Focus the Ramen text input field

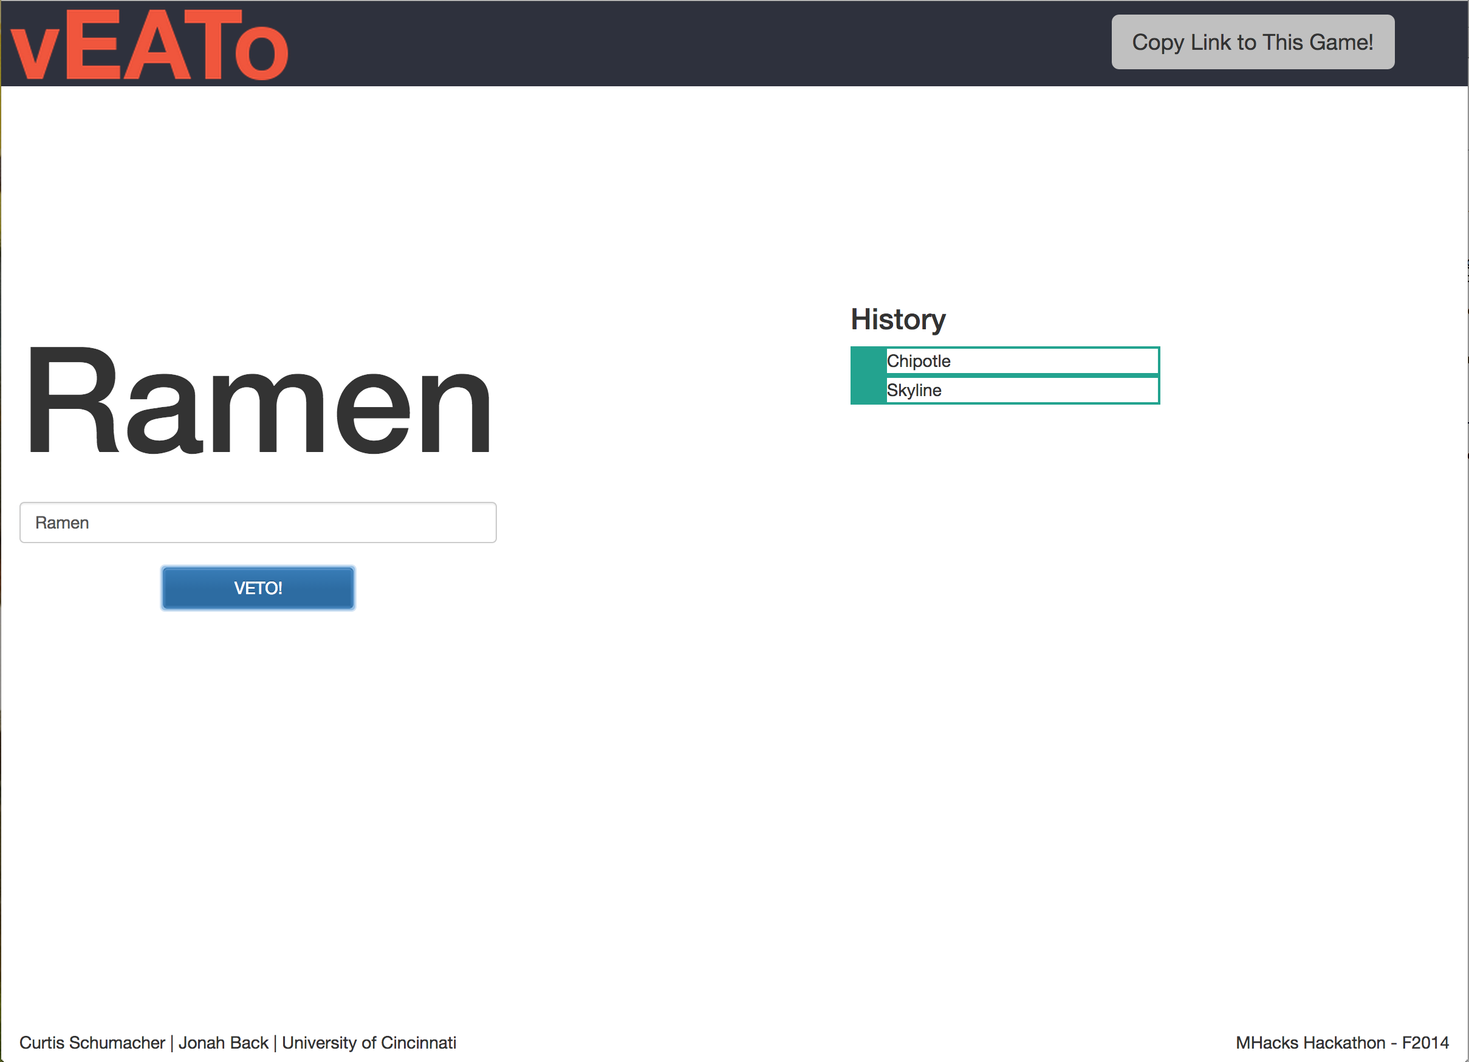[258, 522]
